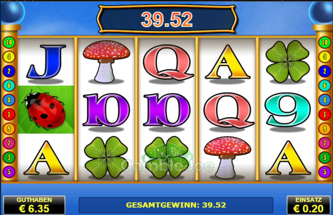Toggle payline 10 marker on left column
333x215 pixels.
[9, 42]
